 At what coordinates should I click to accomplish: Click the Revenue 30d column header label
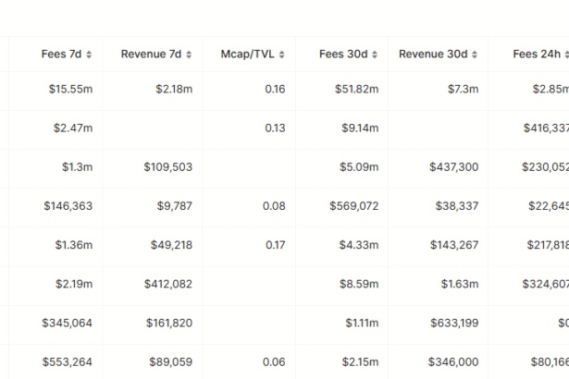433,55
